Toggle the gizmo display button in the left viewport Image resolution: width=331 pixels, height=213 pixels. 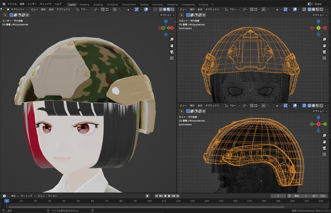click(x=137, y=10)
